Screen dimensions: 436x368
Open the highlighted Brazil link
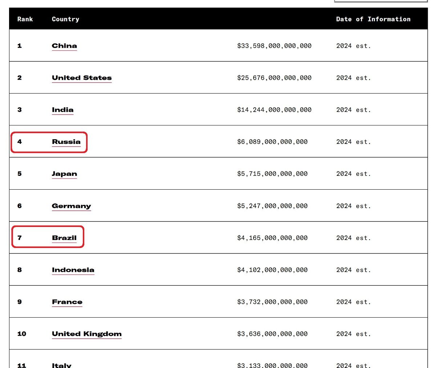click(x=64, y=238)
